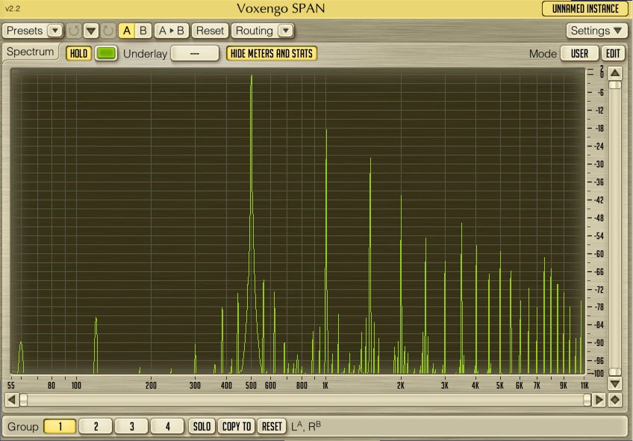Click the undo arrow icon
The height and width of the screenshot is (441, 633).
coord(74,31)
